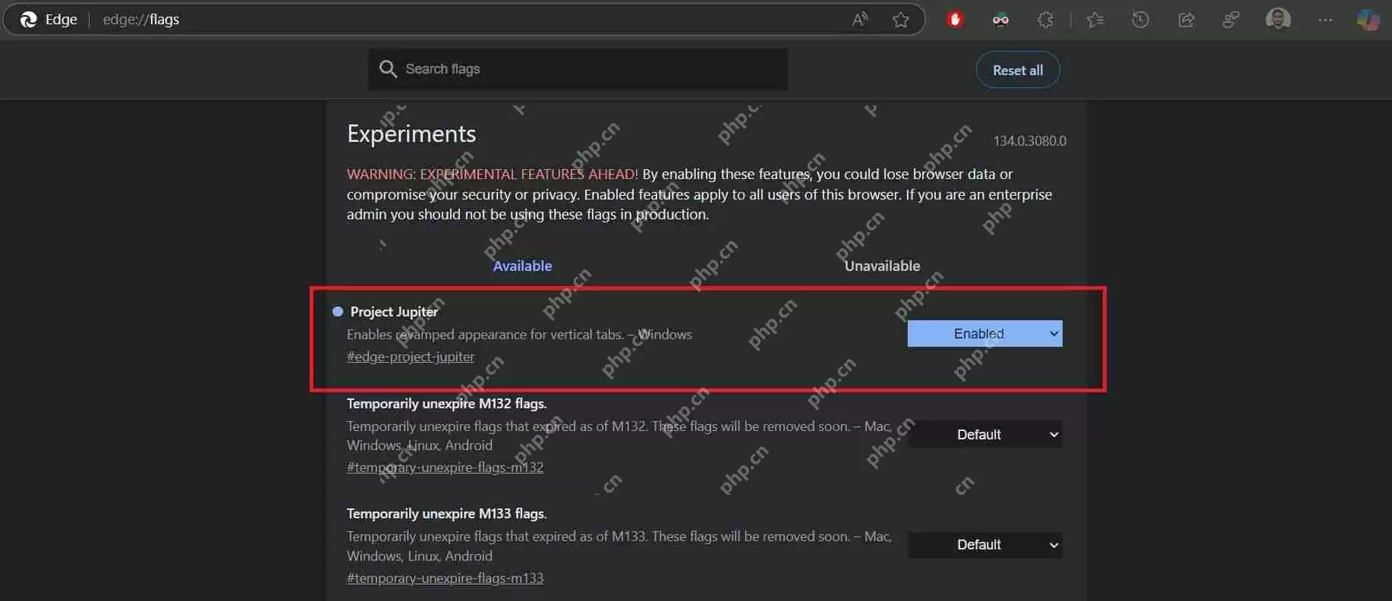Open the Workspaces icon in the toolbar
1392x601 pixels.
[x=1230, y=20]
